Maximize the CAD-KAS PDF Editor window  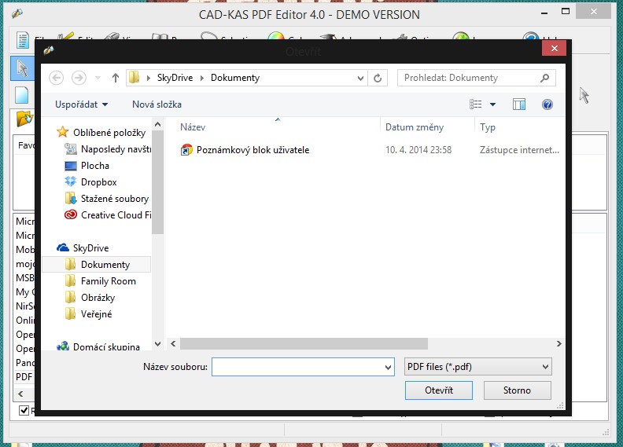(566, 12)
